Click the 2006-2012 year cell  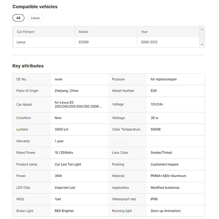149,42
